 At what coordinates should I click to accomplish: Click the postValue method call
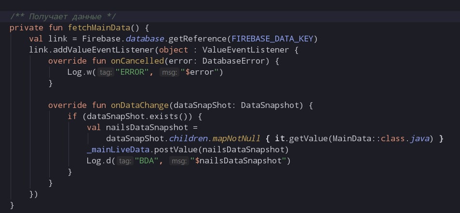tap(176, 149)
